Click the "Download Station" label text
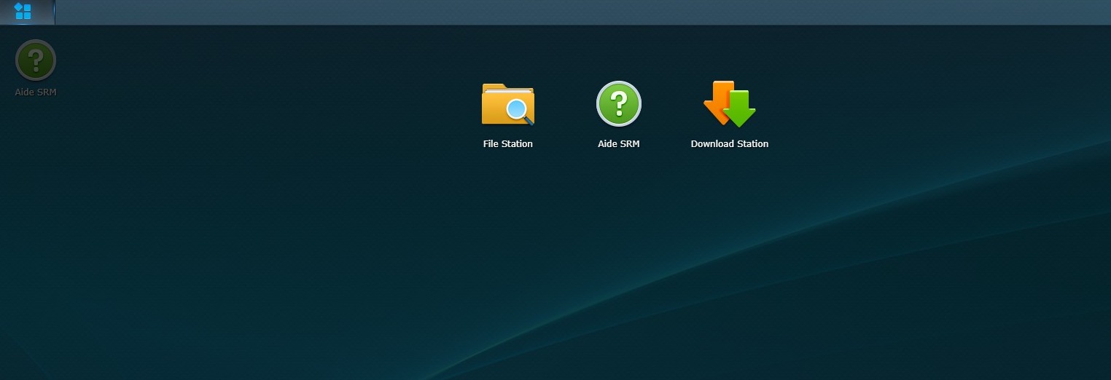The height and width of the screenshot is (380, 1111). [730, 144]
